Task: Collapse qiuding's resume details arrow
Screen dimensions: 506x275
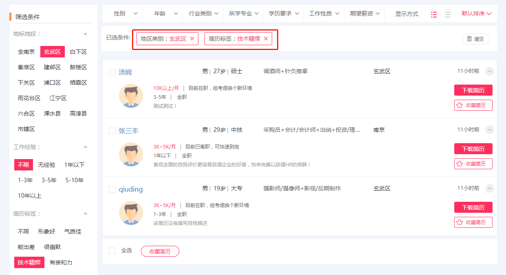Action: (x=490, y=188)
